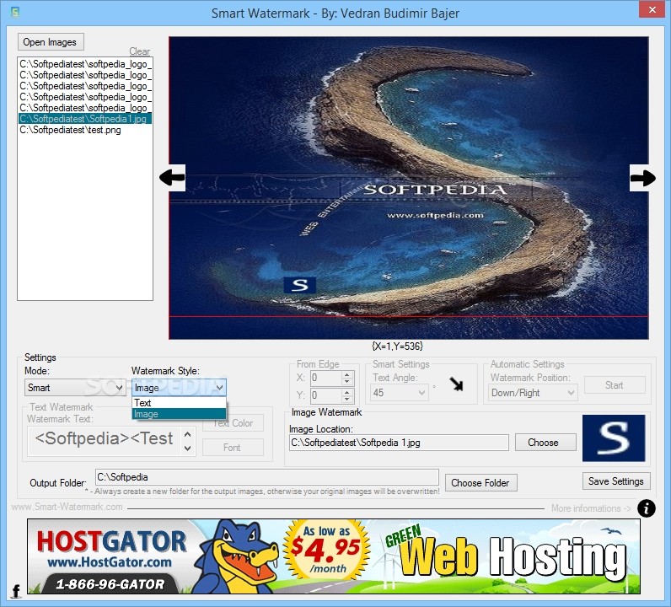
Task: Click More informations link
Action: (x=591, y=508)
